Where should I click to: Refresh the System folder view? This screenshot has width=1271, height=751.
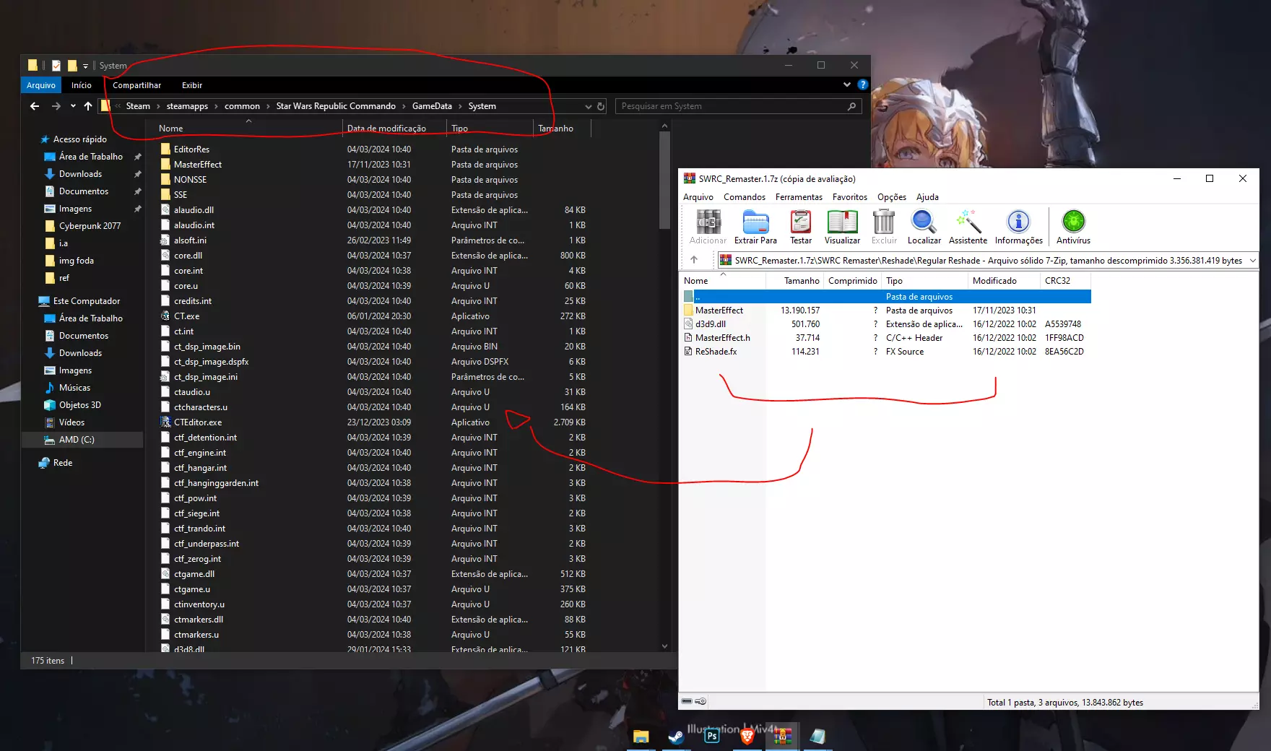click(600, 106)
